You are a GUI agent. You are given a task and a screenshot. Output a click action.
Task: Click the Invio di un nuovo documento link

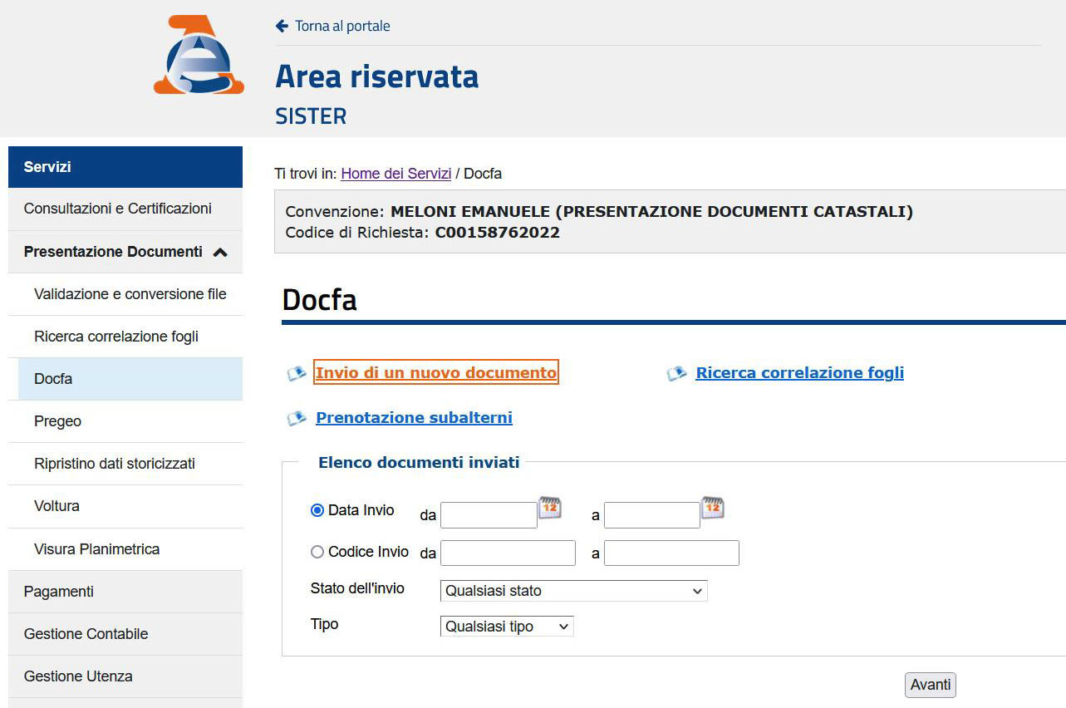[436, 373]
